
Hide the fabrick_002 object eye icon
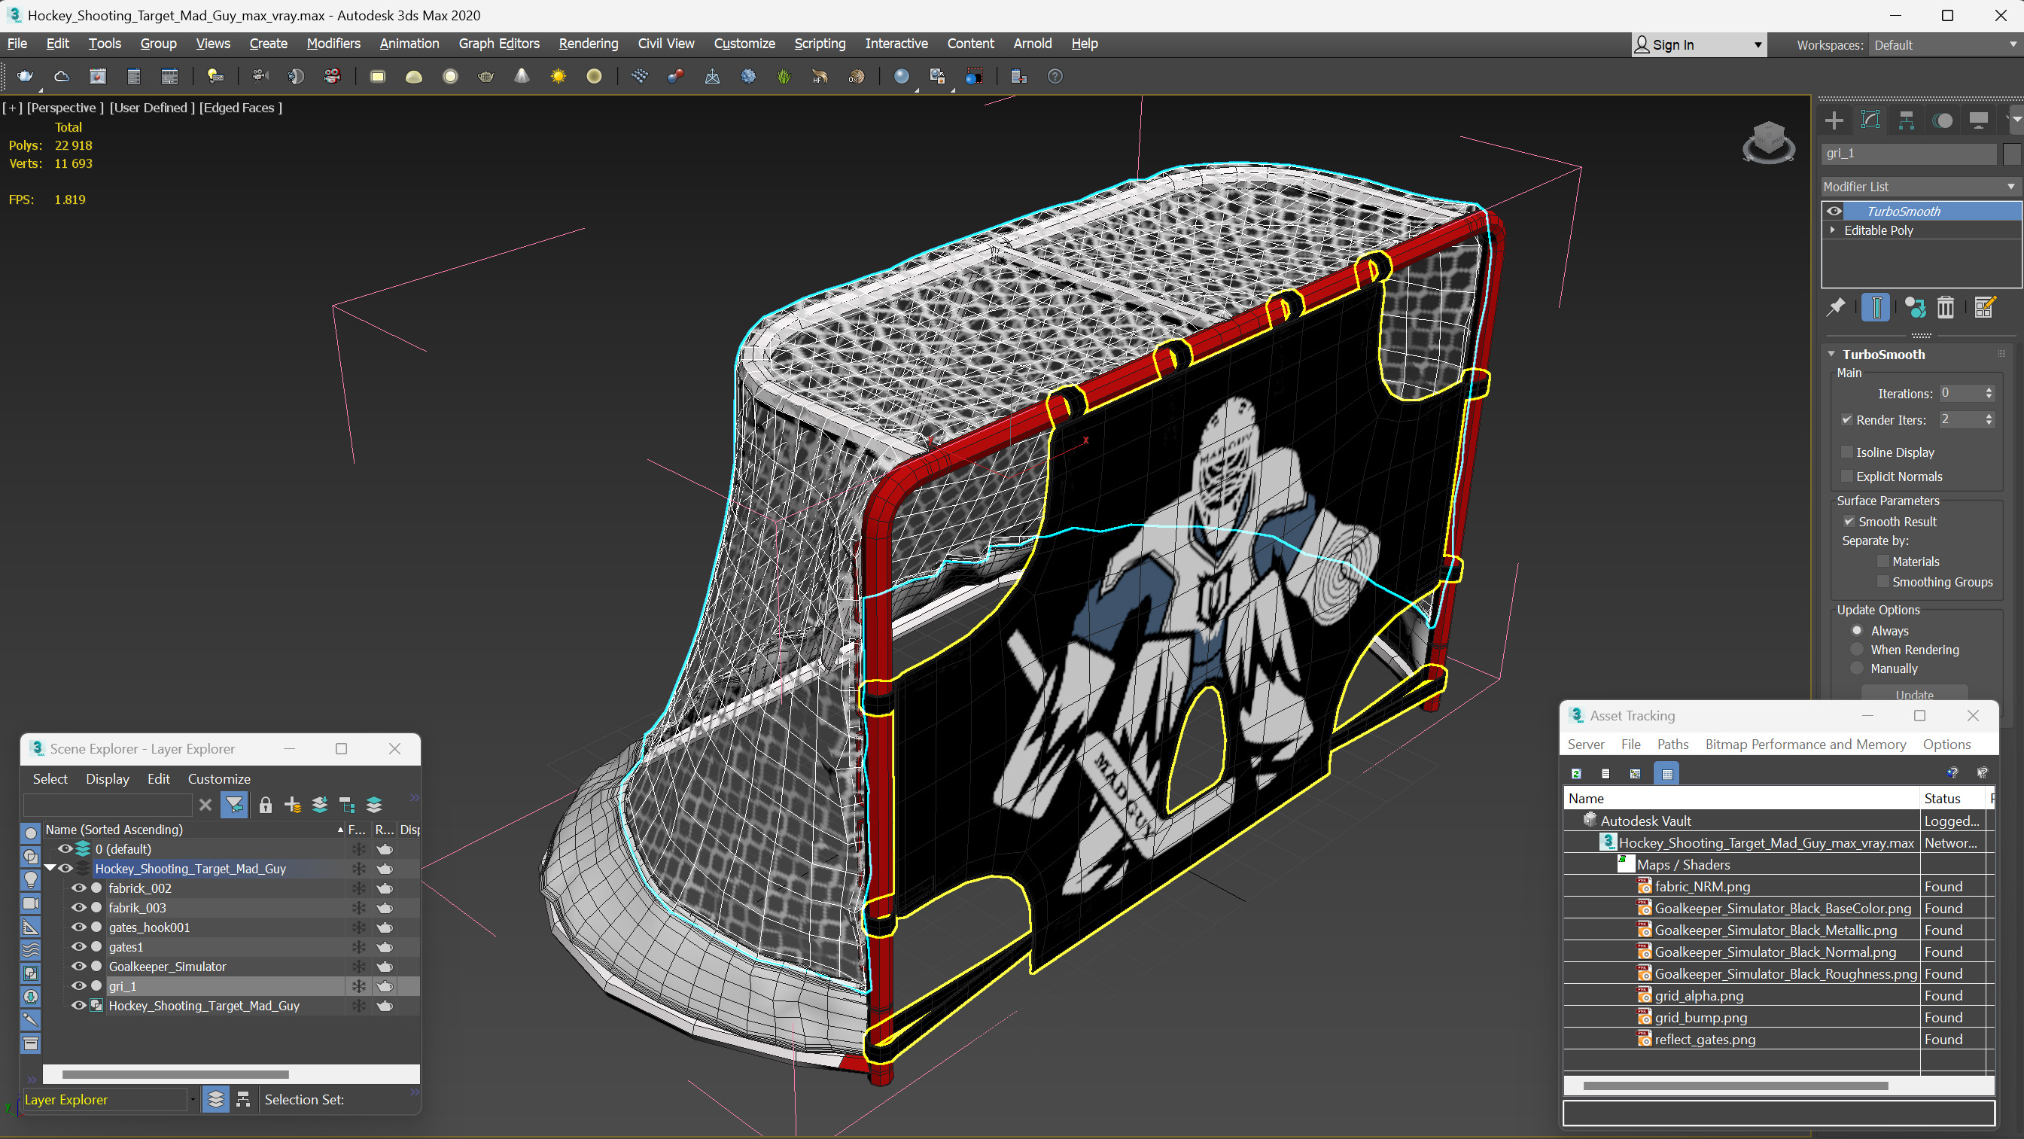point(78,888)
